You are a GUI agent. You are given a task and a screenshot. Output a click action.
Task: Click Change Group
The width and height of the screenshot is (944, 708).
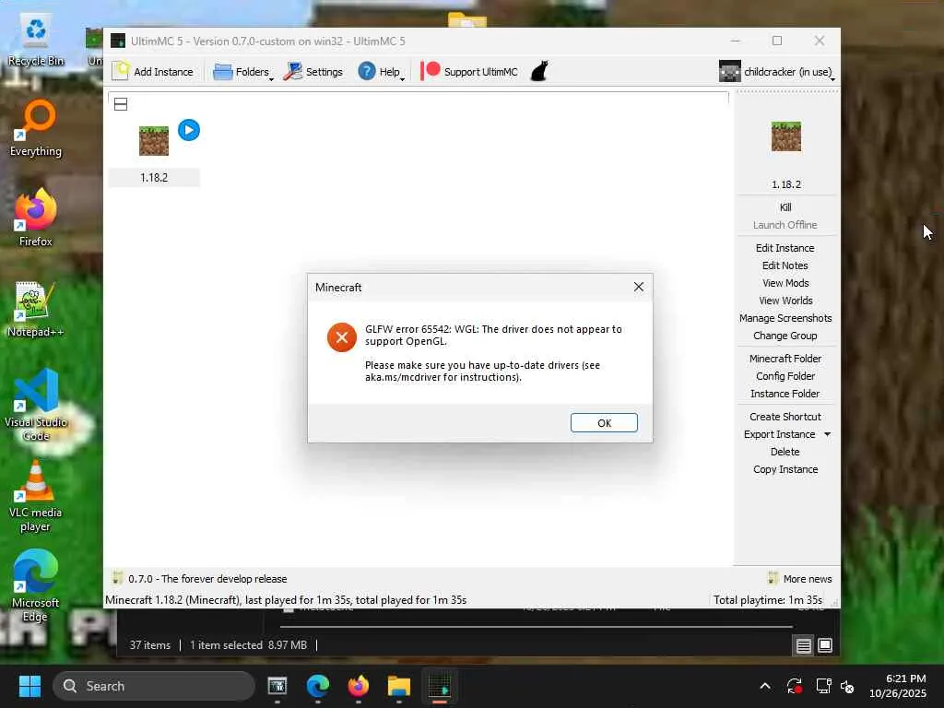[x=785, y=336]
